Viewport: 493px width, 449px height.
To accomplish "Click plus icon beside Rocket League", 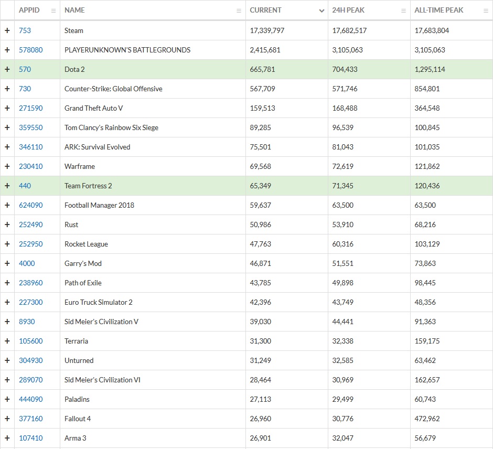I will [x=7, y=244].
